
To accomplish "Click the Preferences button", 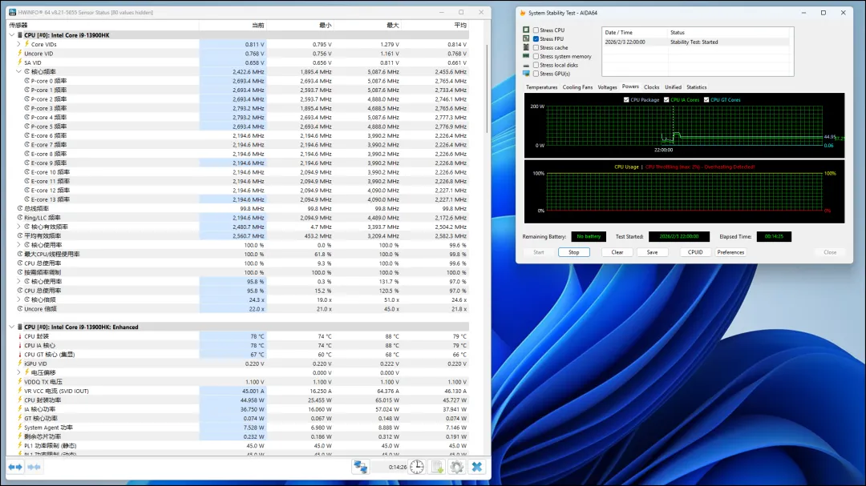I will [730, 252].
